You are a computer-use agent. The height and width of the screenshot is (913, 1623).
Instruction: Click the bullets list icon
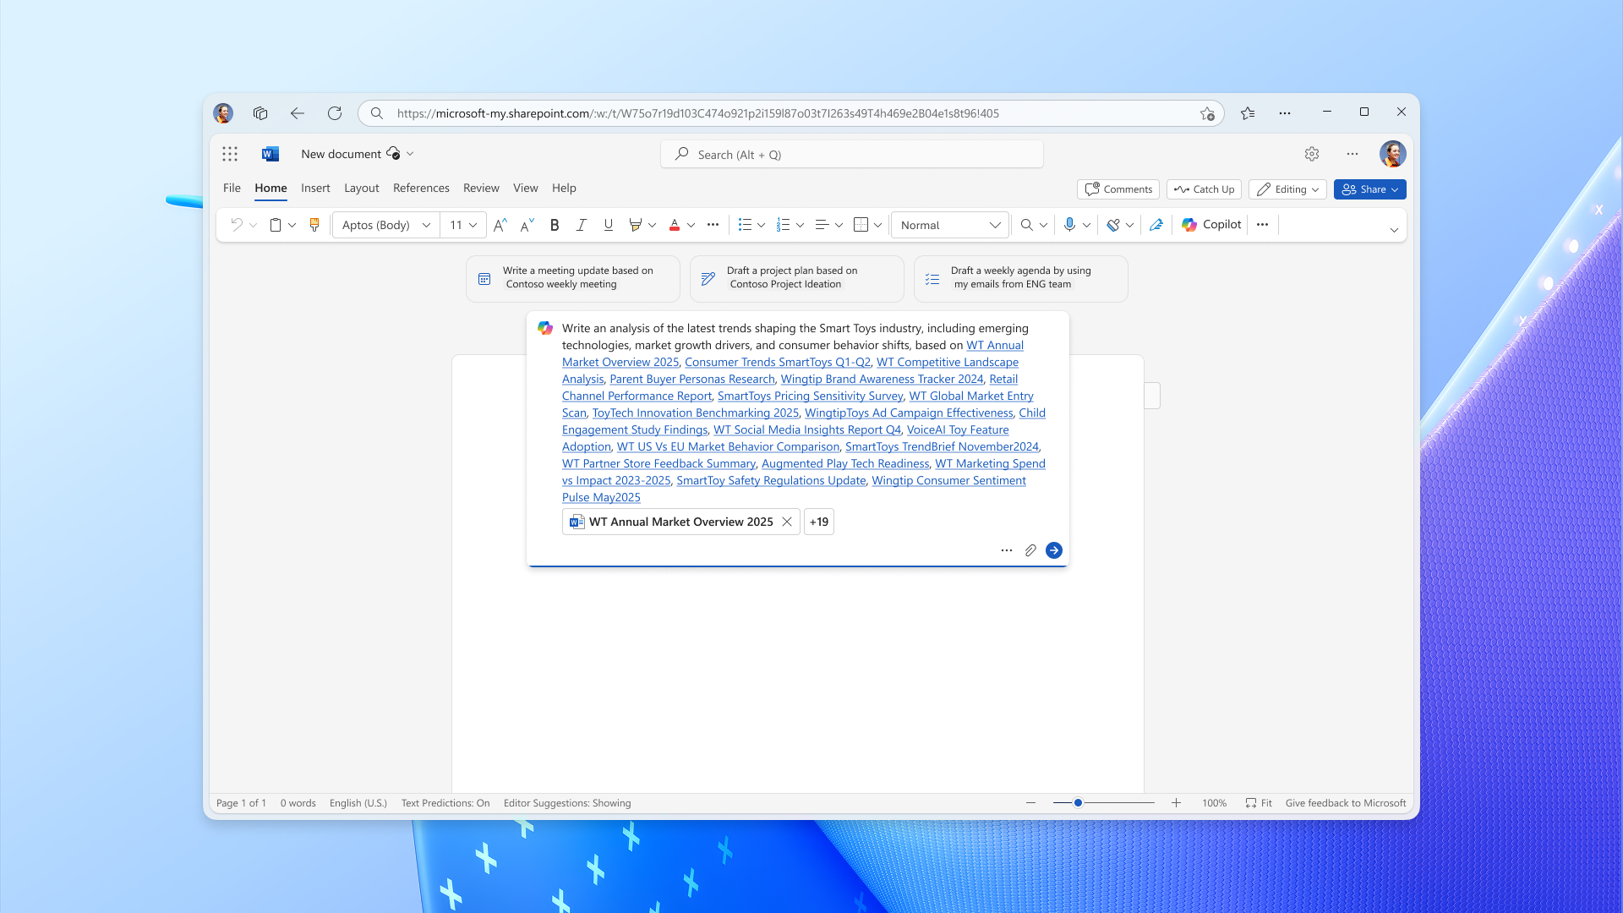click(x=745, y=225)
